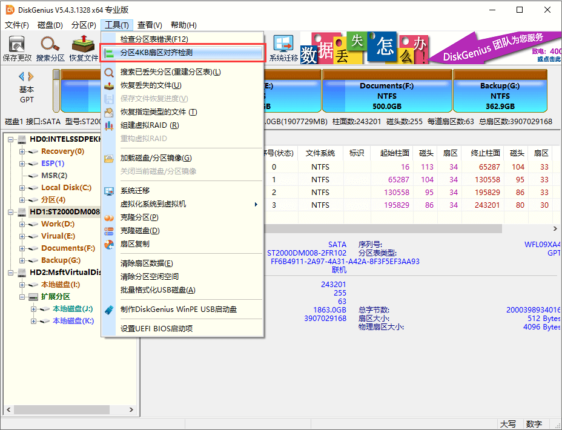
Task: Click the next disk right arrow
Action: pyautogui.click(x=31, y=76)
